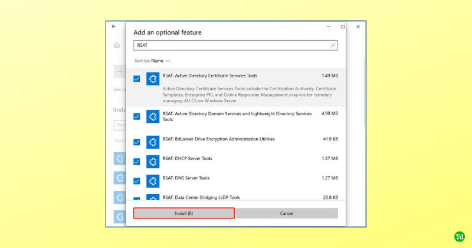Click the Settings window vertical scrollbar
The height and width of the screenshot is (248, 472).
pyautogui.click(x=365, y=92)
